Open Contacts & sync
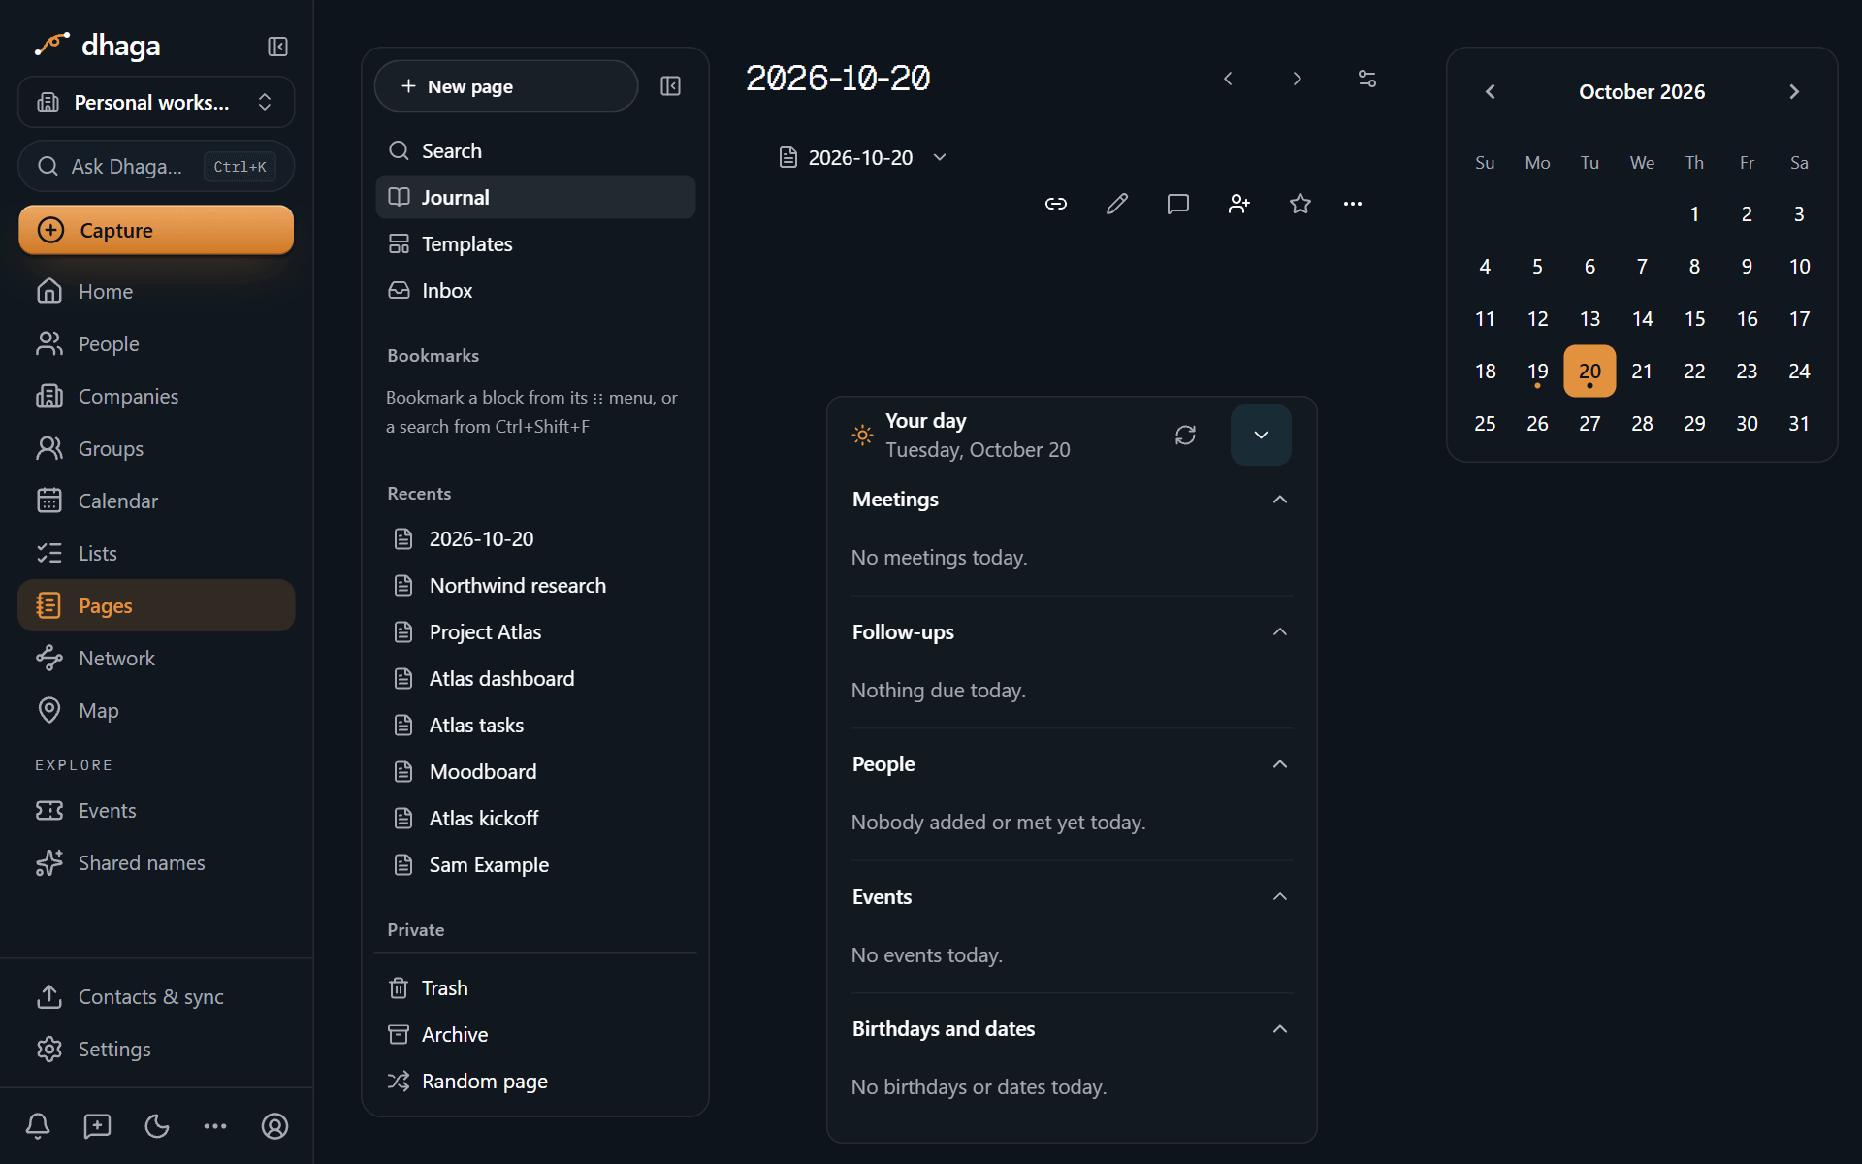This screenshot has width=1862, height=1164. 156,996
